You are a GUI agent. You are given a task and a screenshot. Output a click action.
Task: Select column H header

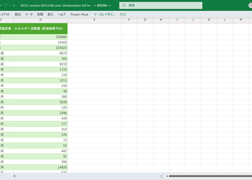point(161,20)
